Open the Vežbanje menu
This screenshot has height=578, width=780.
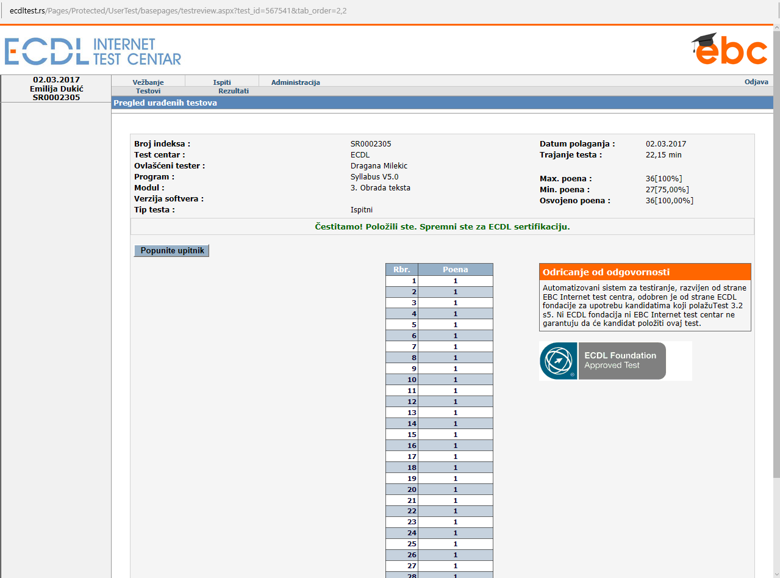coord(148,82)
